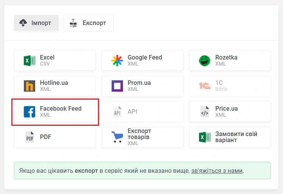Click the Rozetka green smiley icon
This screenshot has height=194, width=283.
coord(205,61)
